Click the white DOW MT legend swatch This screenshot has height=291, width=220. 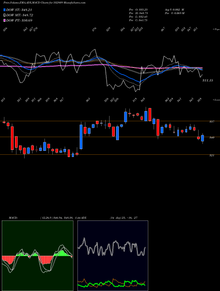(4, 15)
